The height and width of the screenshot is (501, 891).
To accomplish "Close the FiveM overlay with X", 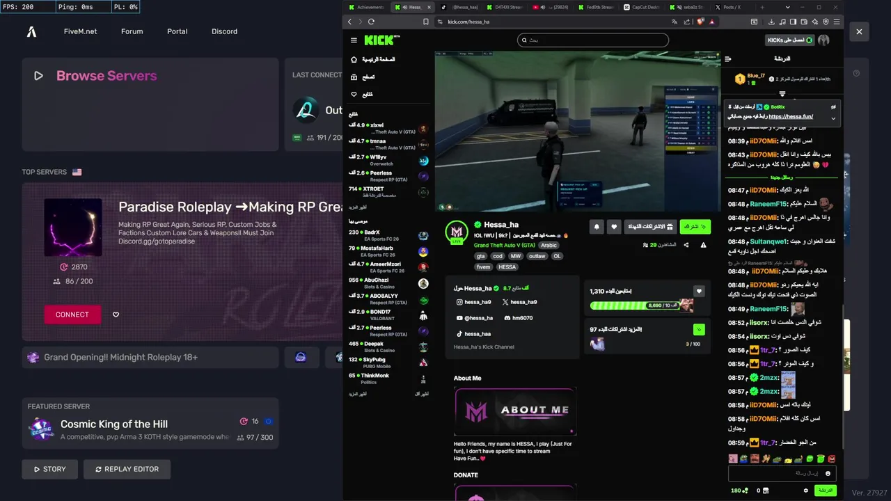I will tap(859, 31).
